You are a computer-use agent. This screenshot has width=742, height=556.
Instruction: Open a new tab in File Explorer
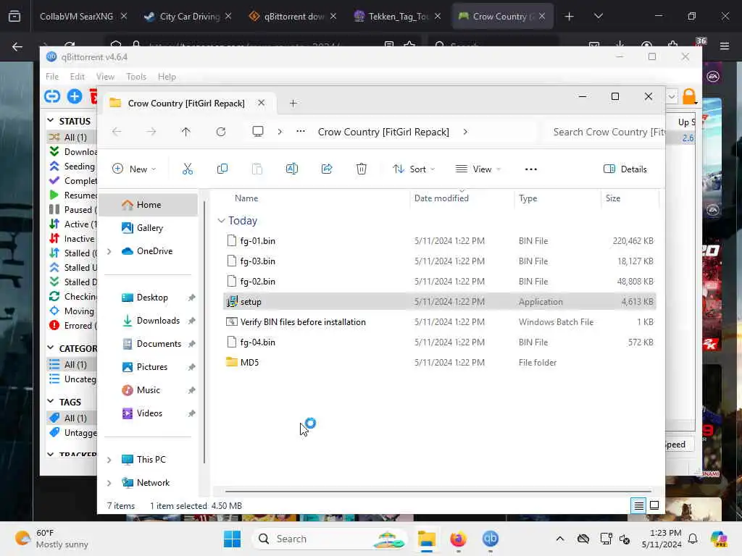[x=293, y=103]
